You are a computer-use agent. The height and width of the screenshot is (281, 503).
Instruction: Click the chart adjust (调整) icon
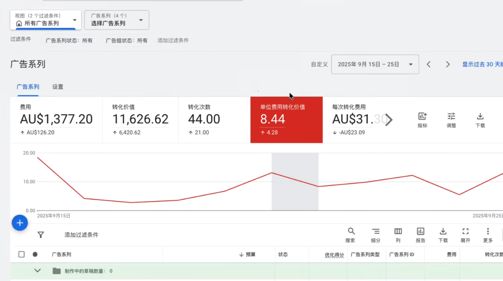click(x=451, y=120)
